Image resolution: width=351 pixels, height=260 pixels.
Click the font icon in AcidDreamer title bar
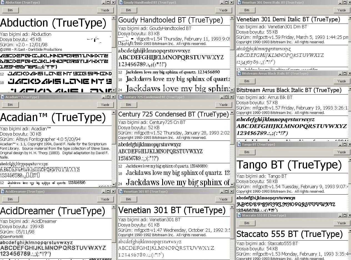[x=2, y=192]
